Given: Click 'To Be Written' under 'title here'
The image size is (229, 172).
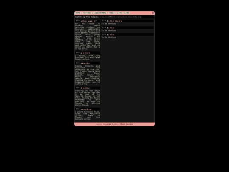Looking at the screenshot, I should click(109, 24).
